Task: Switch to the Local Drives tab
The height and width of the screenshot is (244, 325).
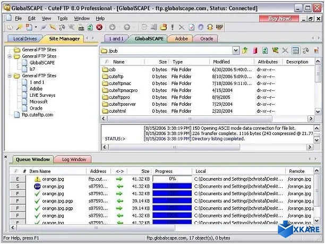Action: point(25,38)
